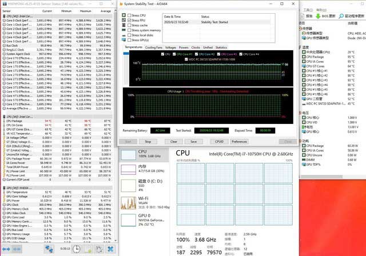This screenshot has height=256, width=366.
Task: Click green arrow BIOS update icon in AIDA64
Action: tap(318, 16)
